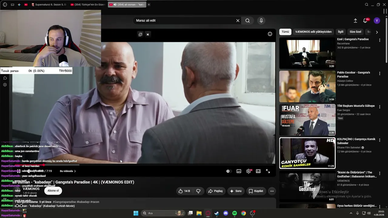Open options menu for Godfather video
The height and width of the screenshot is (218, 388).
pos(380,173)
